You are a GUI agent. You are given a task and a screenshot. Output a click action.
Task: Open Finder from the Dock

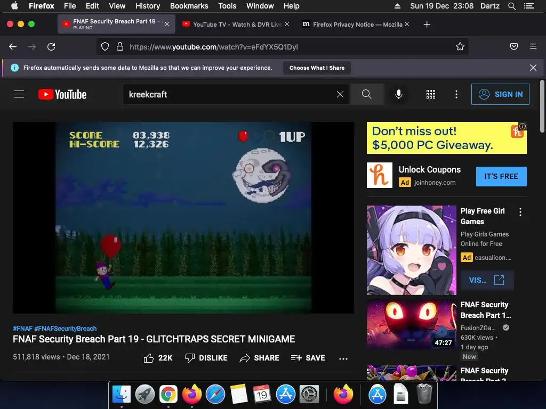click(122, 394)
